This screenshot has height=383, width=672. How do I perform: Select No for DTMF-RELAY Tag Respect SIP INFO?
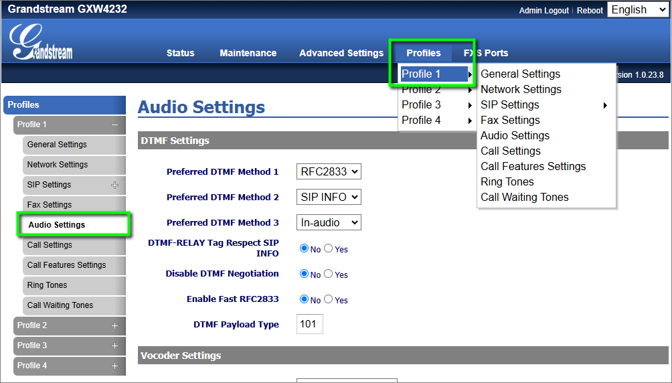pyautogui.click(x=304, y=248)
